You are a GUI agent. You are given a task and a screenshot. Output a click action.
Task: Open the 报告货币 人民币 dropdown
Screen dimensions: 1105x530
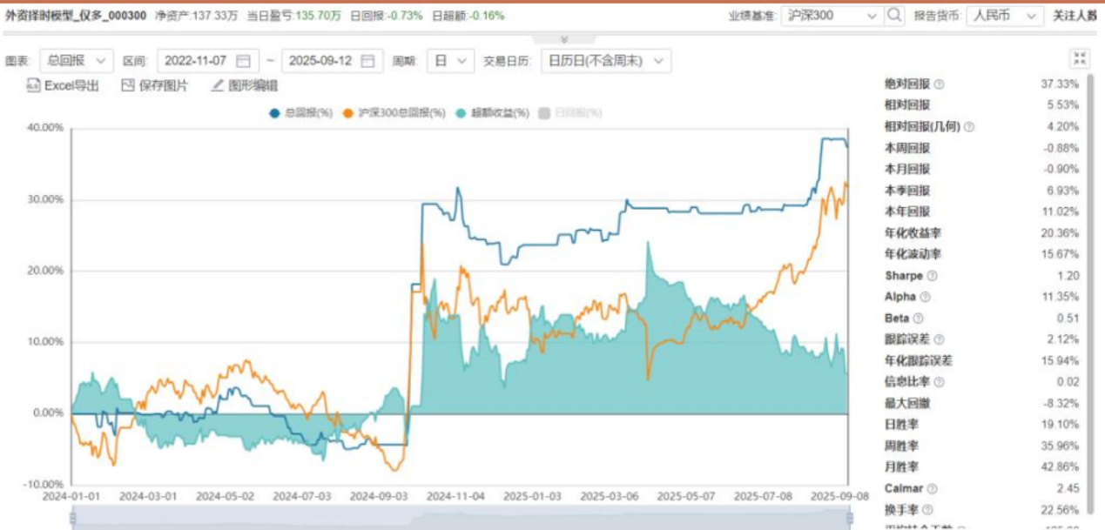pos(1005,16)
